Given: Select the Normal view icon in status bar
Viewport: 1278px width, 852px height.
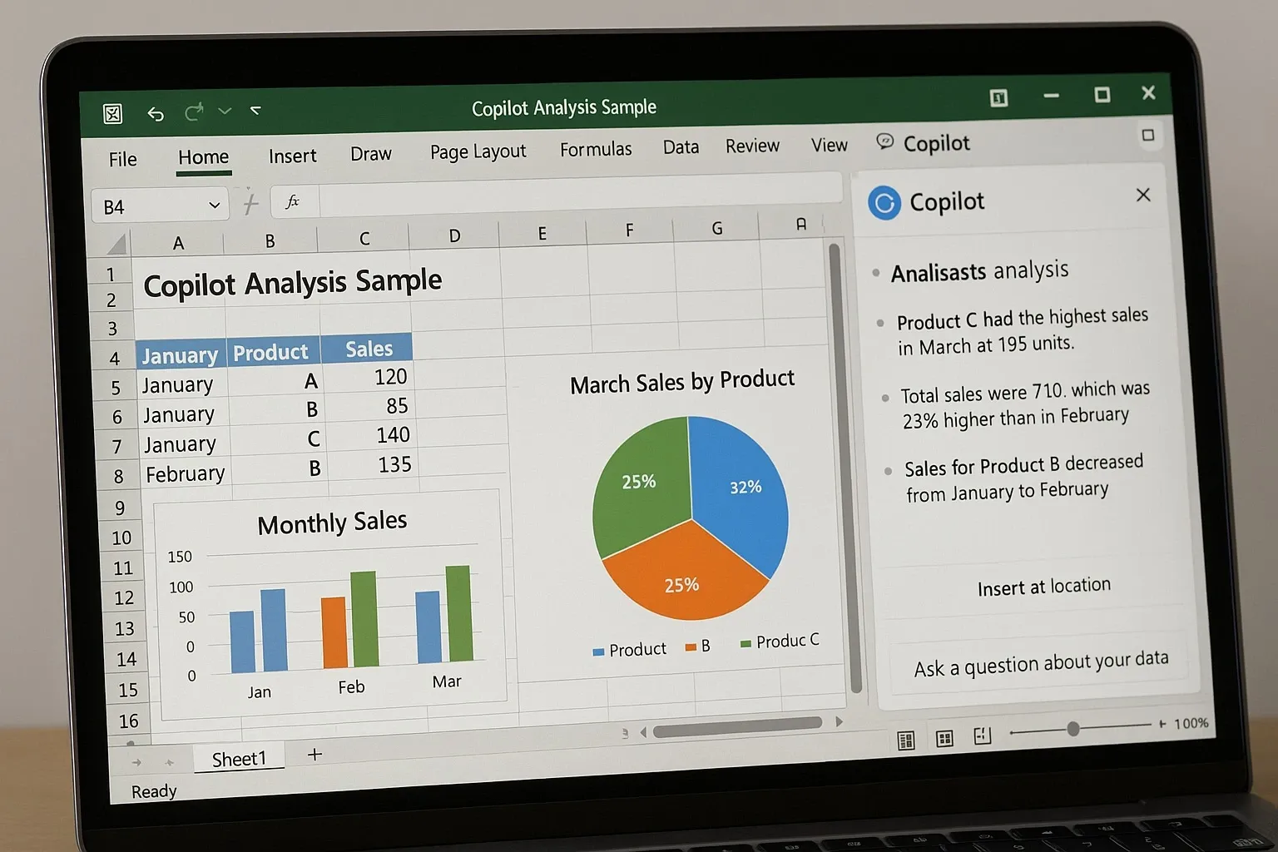Looking at the screenshot, I should point(907,737).
